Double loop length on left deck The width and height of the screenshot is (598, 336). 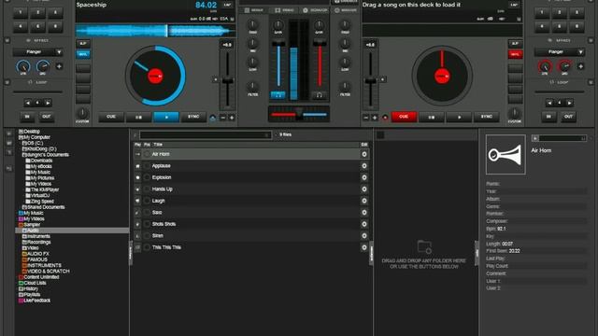[48, 103]
